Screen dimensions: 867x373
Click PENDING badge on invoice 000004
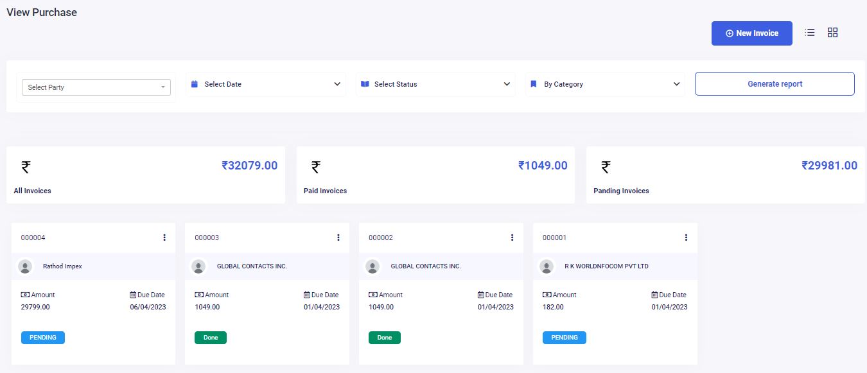43,338
